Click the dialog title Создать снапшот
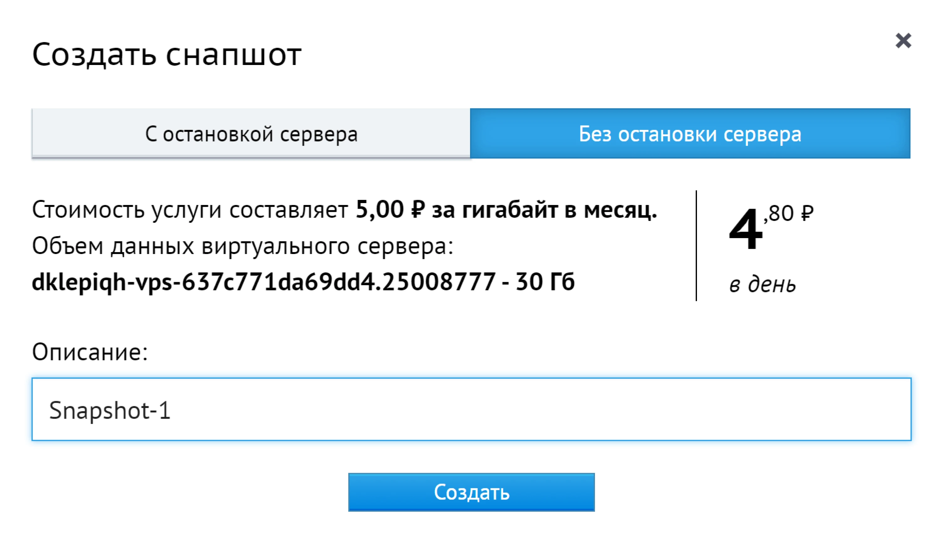Viewport: 942px width, 543px height. tap(166, 55)
